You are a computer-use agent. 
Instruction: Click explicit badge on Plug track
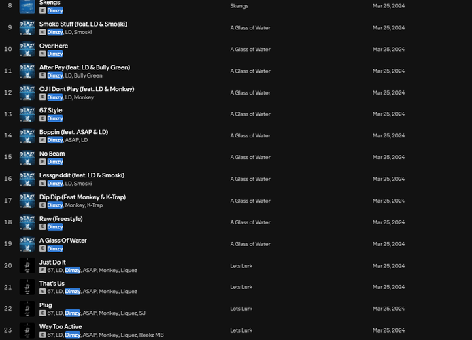point(42,313)
